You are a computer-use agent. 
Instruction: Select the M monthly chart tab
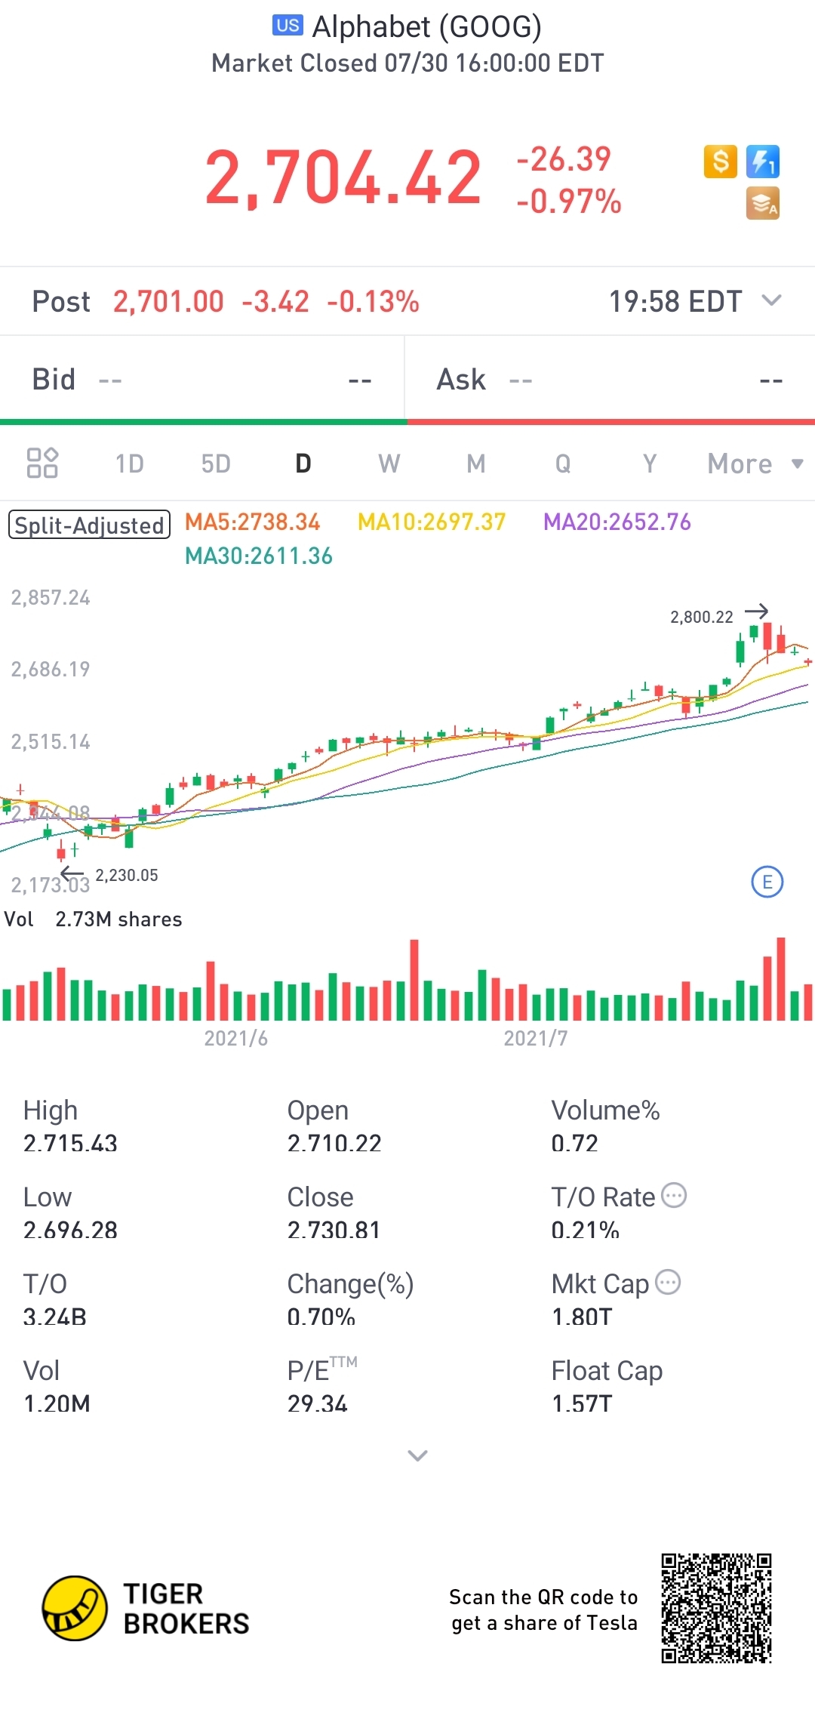[476, 464]
